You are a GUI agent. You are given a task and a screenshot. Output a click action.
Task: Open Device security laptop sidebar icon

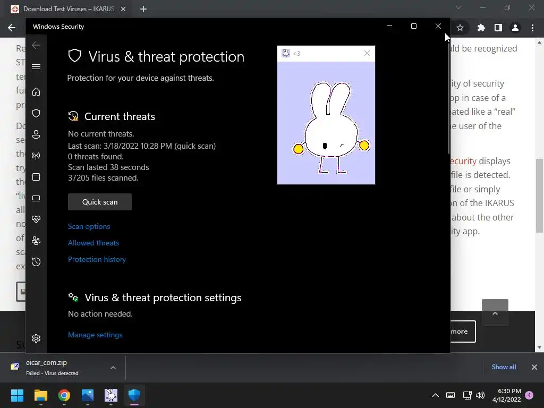(36, 198)
